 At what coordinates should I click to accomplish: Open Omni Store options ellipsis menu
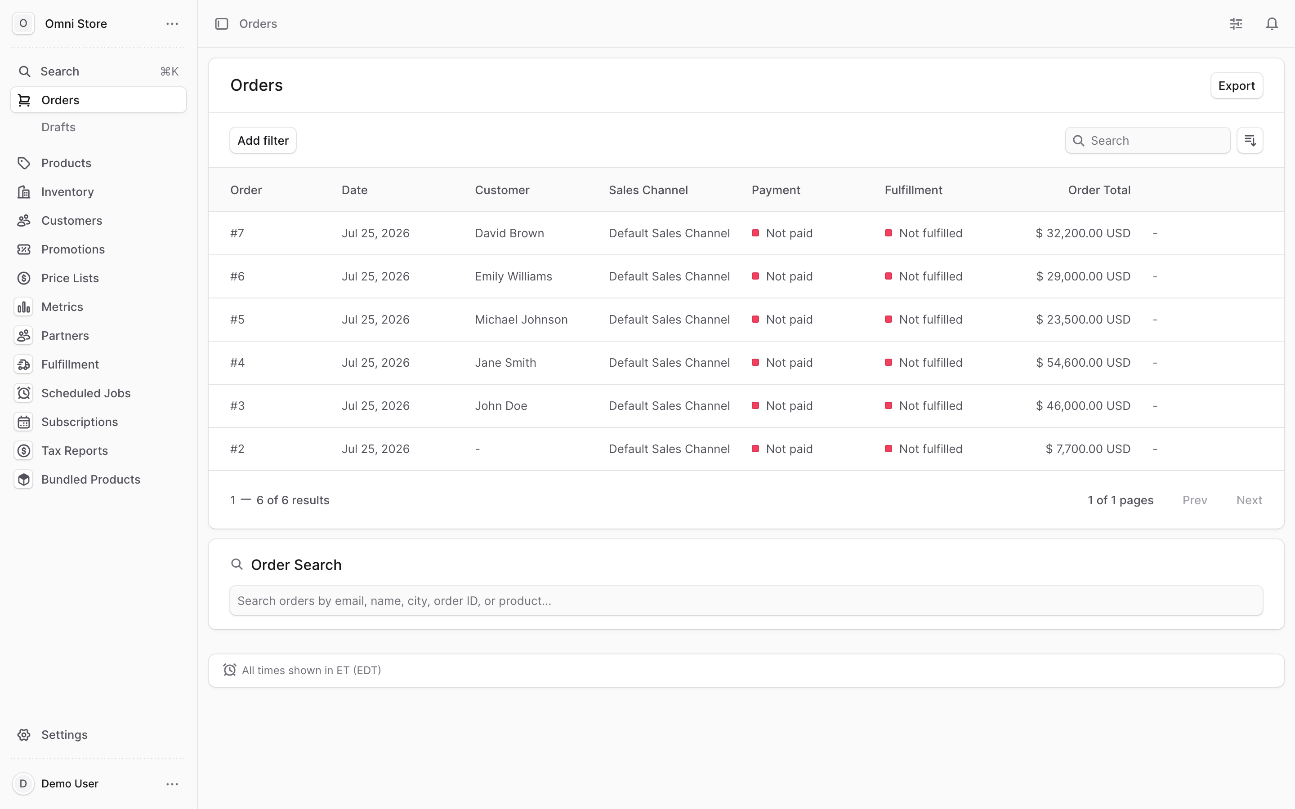pyautogui.click(x=172, y=23)
